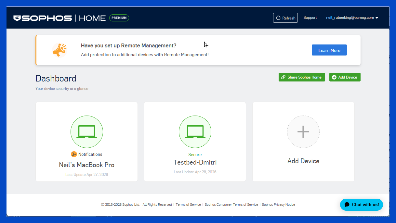Click the Share Sophos Home button
396x223 pixels.
coord(302,77)
